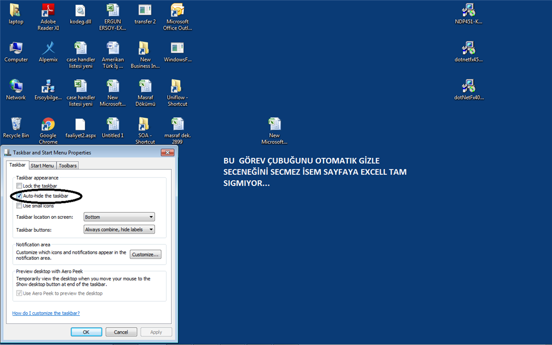Viewport: 552px width, 345px height.
Task: Select the kodeg.dll file icon
Action: pos(80,11)
